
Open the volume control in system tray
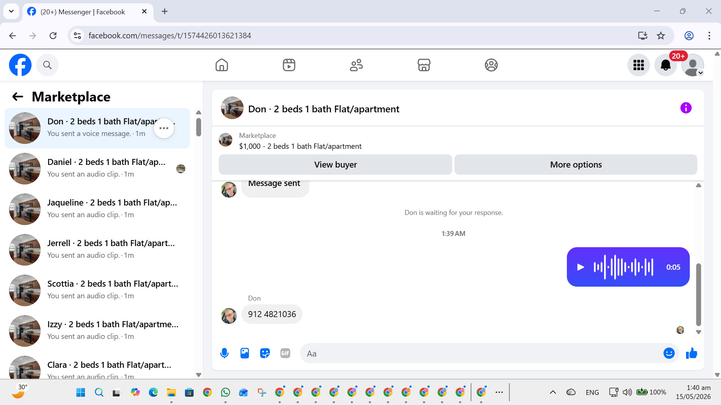627,392
